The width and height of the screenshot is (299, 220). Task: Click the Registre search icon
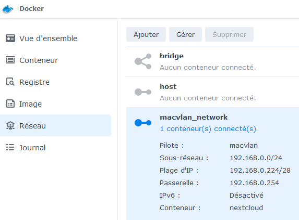pyautogui.click(x=10, y=82)
